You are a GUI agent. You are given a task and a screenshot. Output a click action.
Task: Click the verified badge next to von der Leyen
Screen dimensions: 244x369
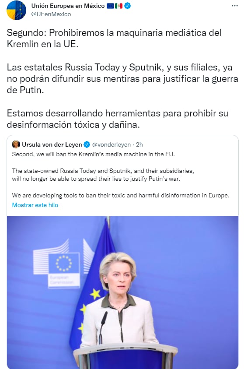[87, 144]
